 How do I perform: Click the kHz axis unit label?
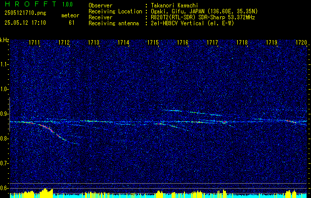pos(4,40)
